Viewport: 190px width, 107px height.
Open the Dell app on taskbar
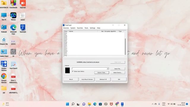point(106,104)
